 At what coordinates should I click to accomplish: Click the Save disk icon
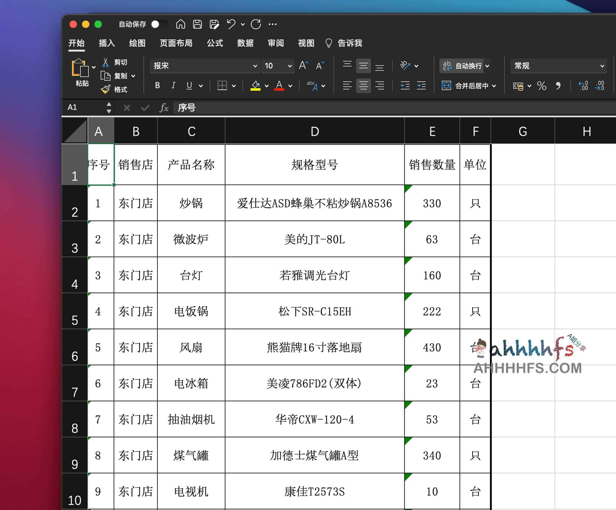click(198, 24)
